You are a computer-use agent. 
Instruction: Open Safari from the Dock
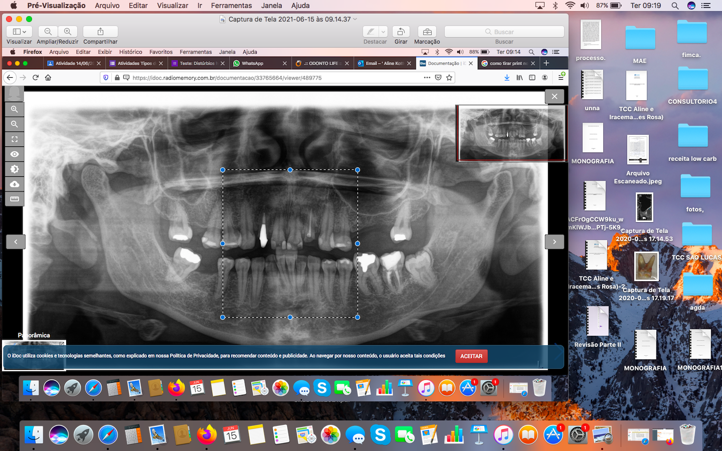[x=108, y=435]
